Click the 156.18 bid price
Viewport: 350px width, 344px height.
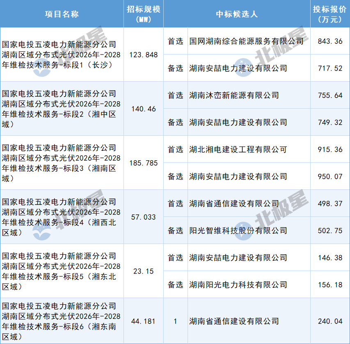(330, 285)
